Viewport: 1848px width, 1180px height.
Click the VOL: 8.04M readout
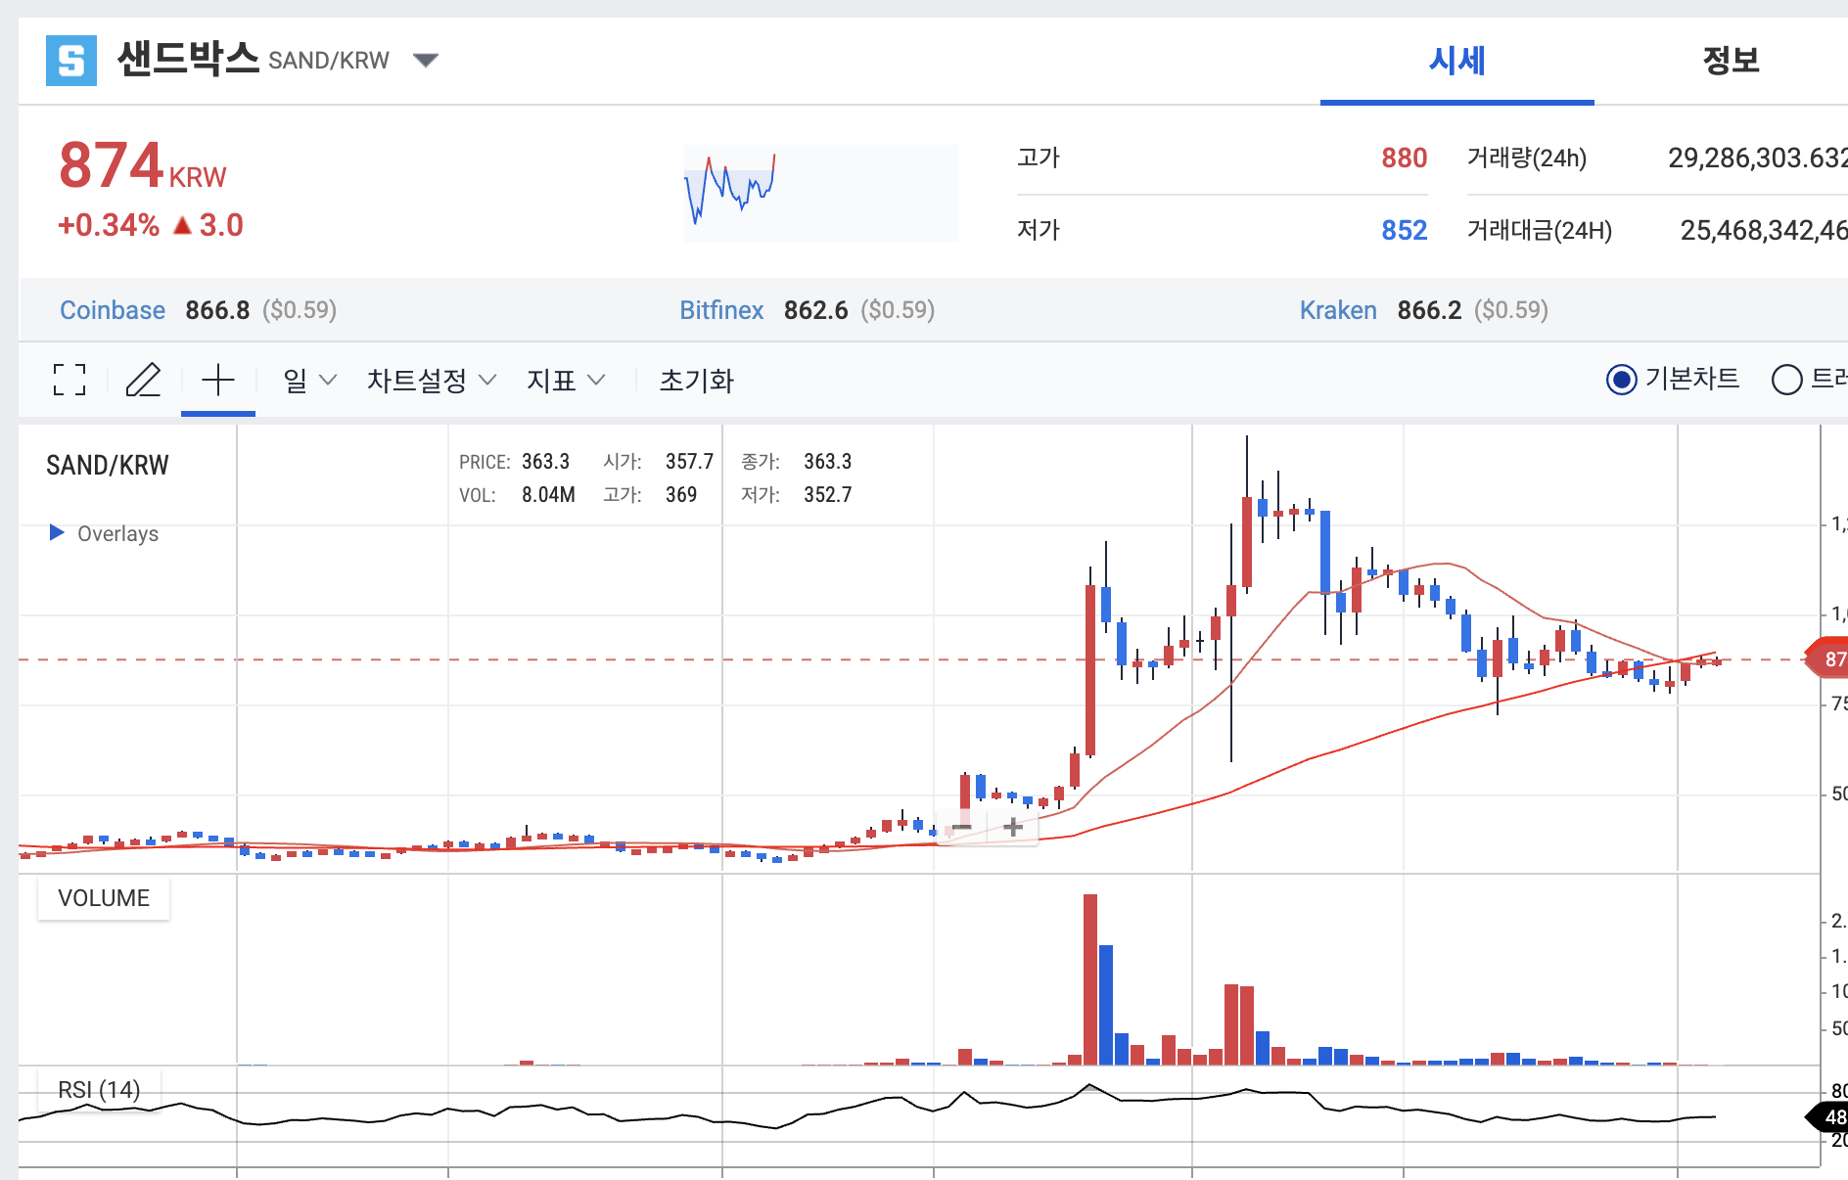pyautogui.click(x=517, y=494)
